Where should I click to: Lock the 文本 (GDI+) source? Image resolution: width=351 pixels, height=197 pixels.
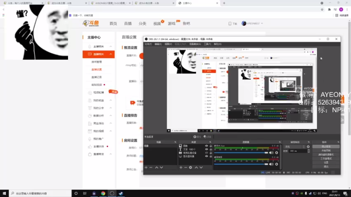tap(211, 149)
